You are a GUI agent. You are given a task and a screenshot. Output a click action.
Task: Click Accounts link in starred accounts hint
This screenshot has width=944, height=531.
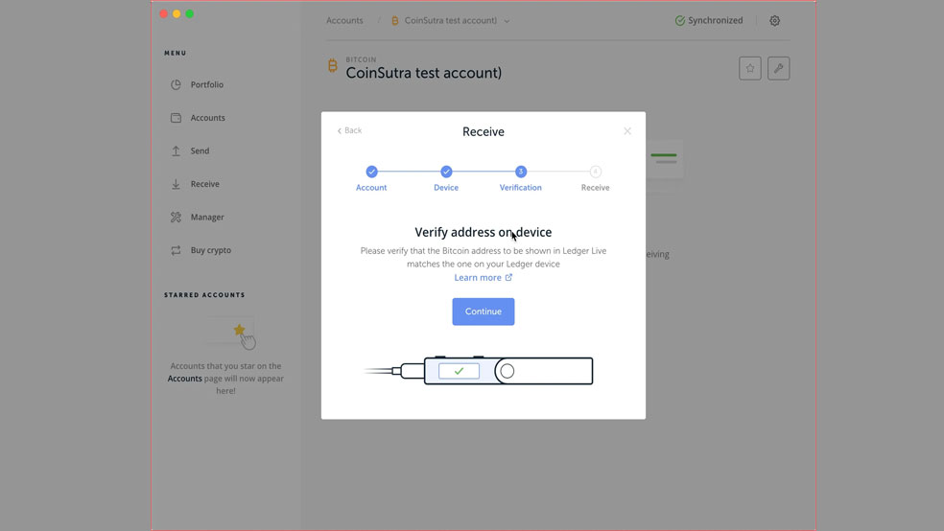[x=185, y=379]
